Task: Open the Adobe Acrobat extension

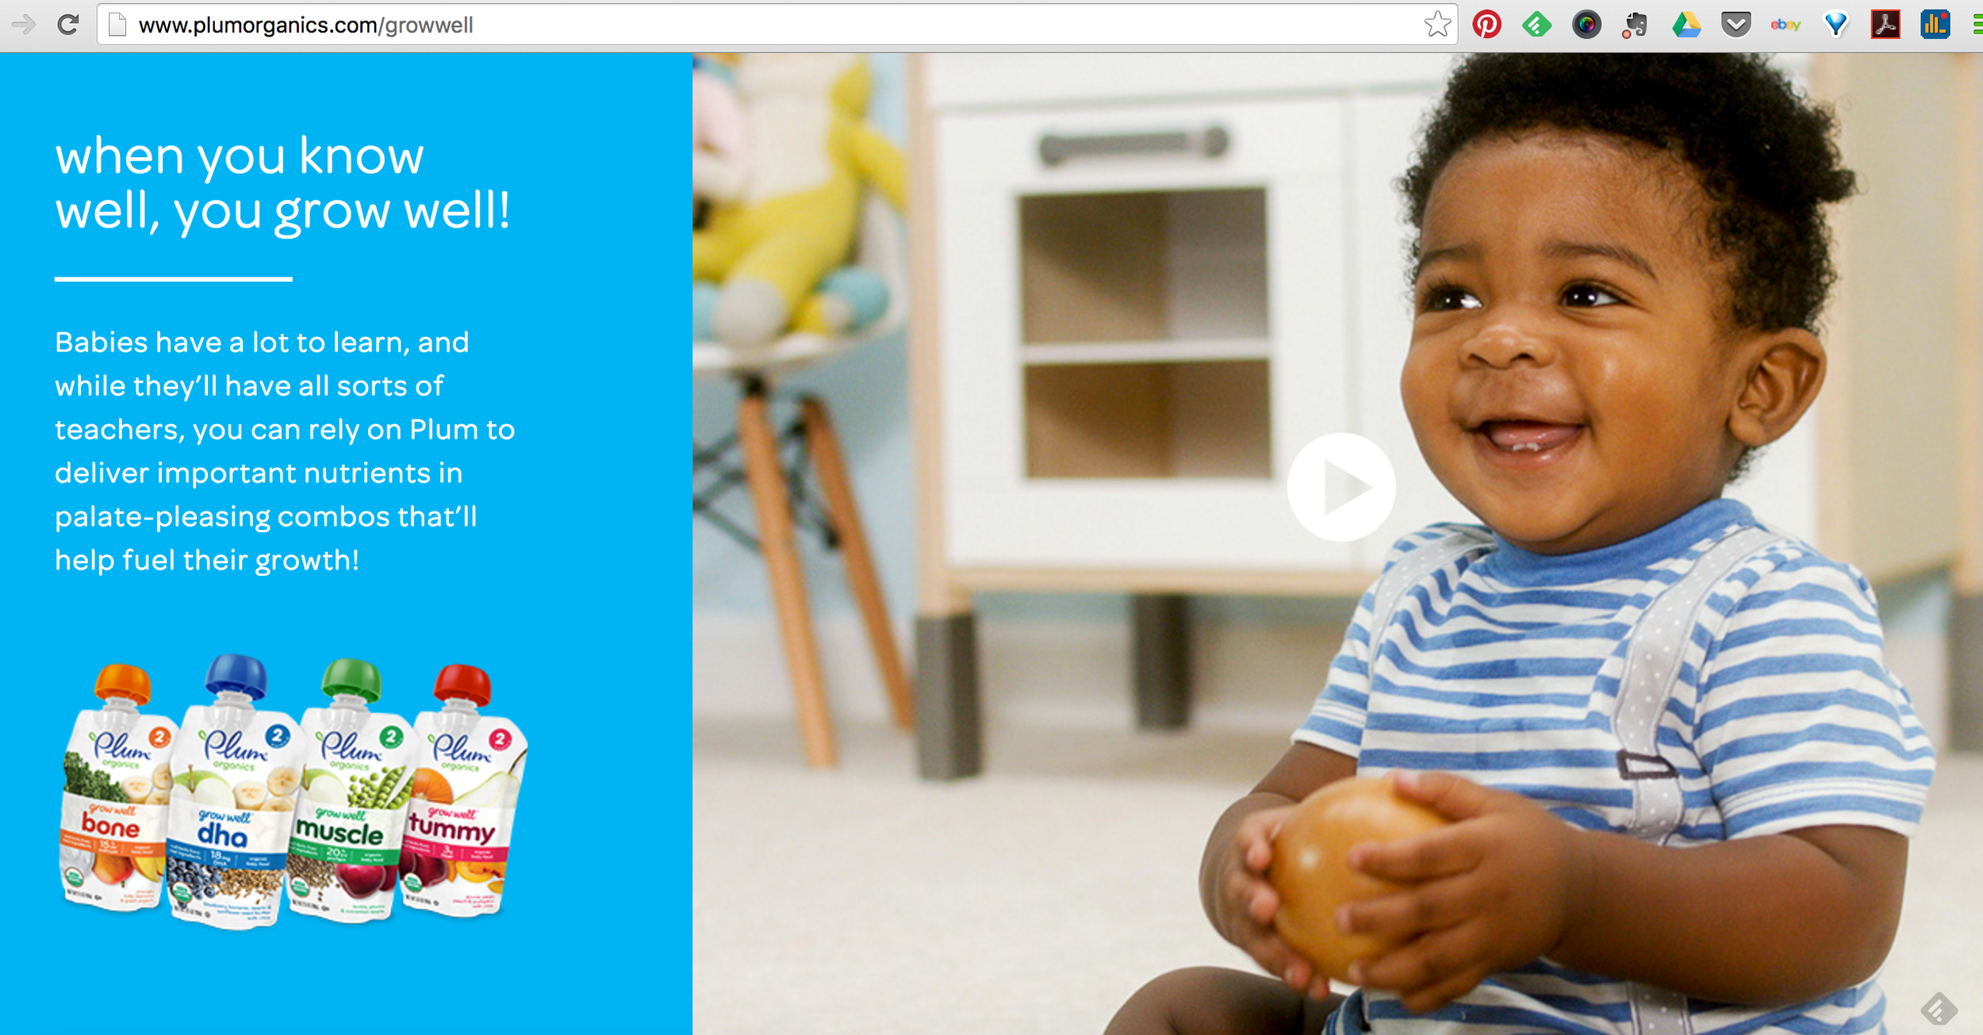Action: coord(1885,25)
